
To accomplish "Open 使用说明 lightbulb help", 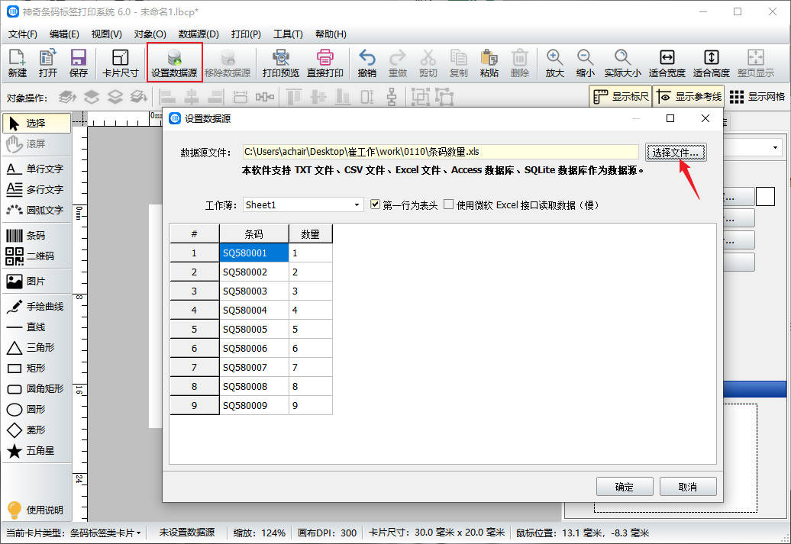I will 35,510.
